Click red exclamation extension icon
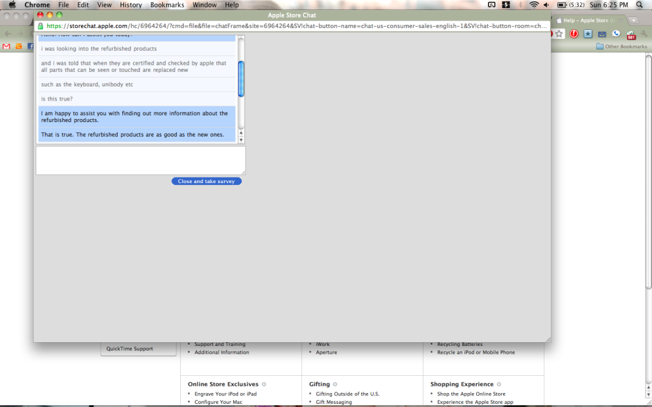Screen dimensions: 652x407 [x=574, y=34]
